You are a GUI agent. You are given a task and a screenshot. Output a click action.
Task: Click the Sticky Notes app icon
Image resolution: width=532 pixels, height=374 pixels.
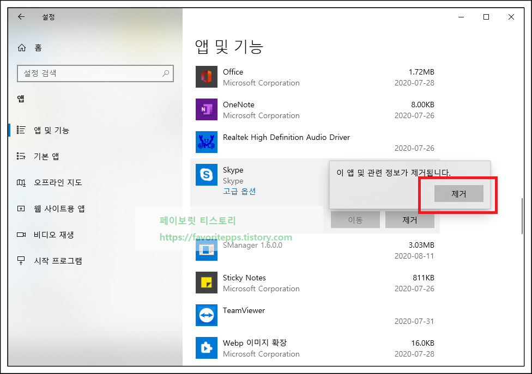click(206, 283)
